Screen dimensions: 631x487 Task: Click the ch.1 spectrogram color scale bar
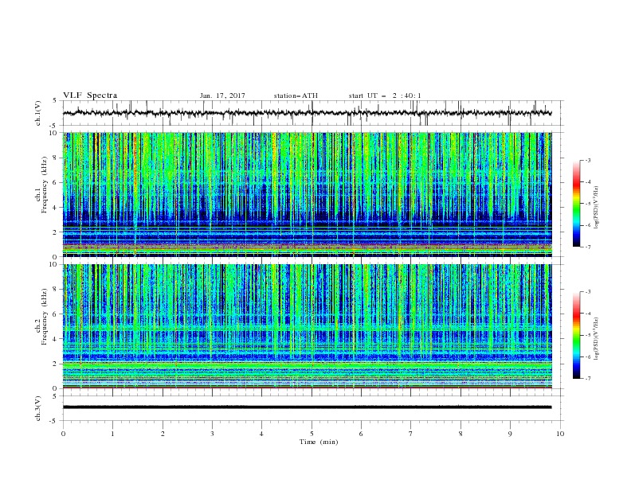[576, 204]
